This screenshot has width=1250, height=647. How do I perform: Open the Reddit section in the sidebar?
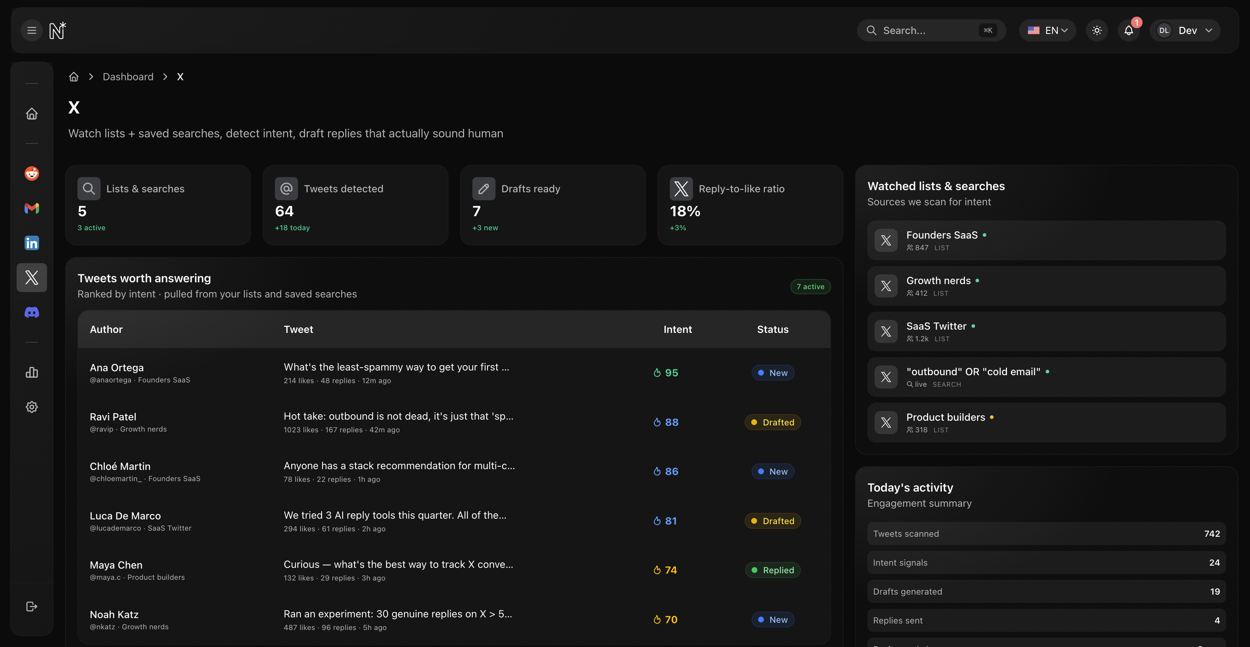pos(31,173)
